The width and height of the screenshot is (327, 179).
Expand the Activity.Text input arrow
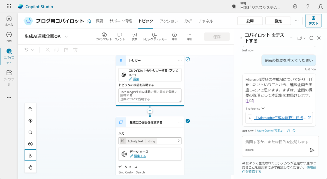179,141
